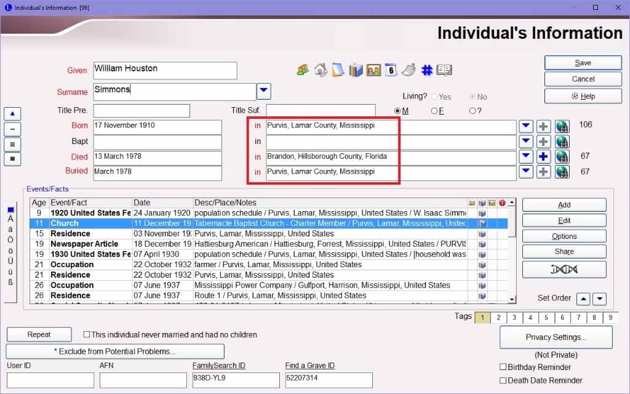The width and height of the screenshot is (630, 394).
Task: Click the three-lines button on left side
Action: point(12,144)
